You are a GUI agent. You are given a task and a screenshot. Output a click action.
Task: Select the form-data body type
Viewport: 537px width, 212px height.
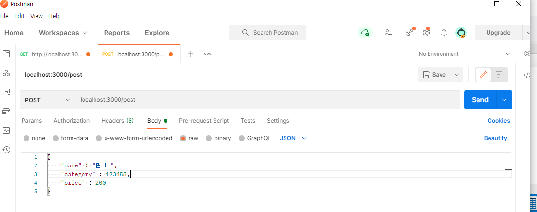(x=56, y=138)
